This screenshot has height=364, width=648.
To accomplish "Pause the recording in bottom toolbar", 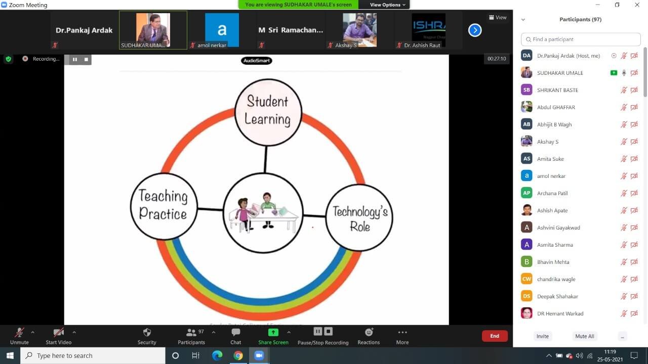I will click(318, 332).
